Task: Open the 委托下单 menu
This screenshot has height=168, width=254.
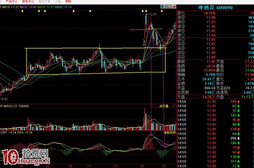Action: click(x=45, y=1)
